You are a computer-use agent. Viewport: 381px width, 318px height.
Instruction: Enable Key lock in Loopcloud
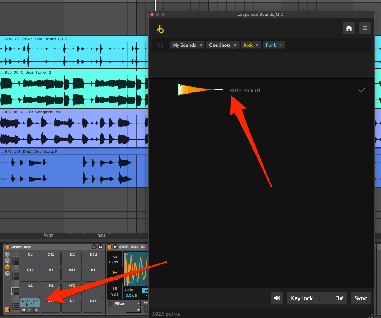coord(302,298)
